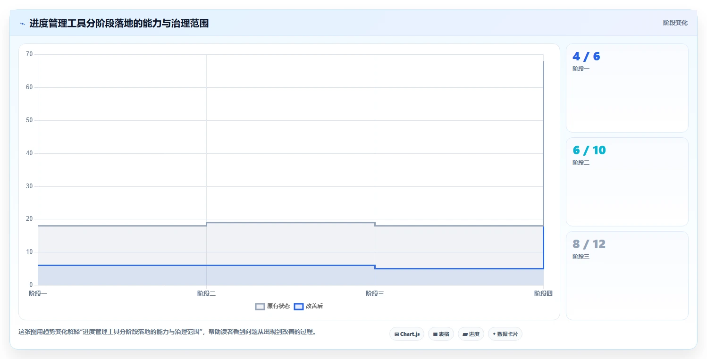
Task: Click the 40 y-axis value
Action: 29,153
